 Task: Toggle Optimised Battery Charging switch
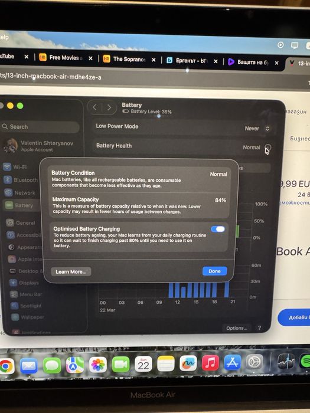point(218,229)
